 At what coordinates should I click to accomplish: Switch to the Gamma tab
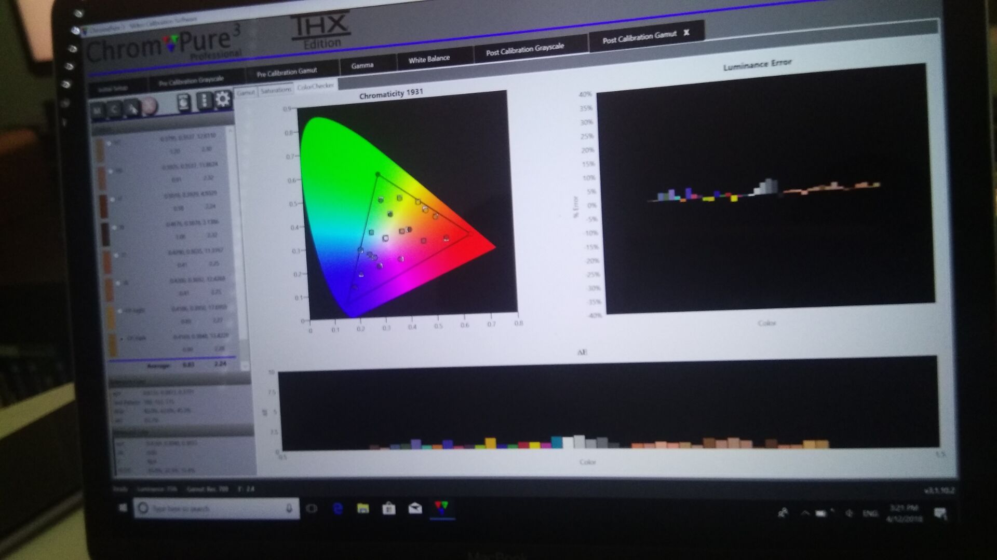click(x=362, y=65)
